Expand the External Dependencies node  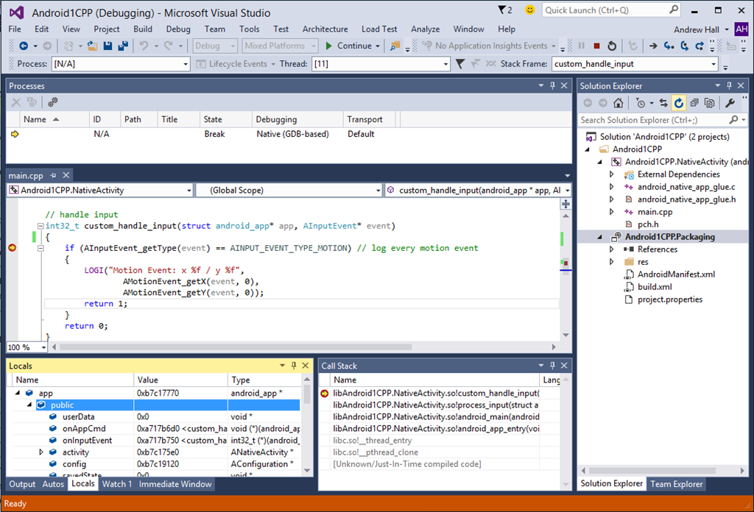tap(612, 174)
